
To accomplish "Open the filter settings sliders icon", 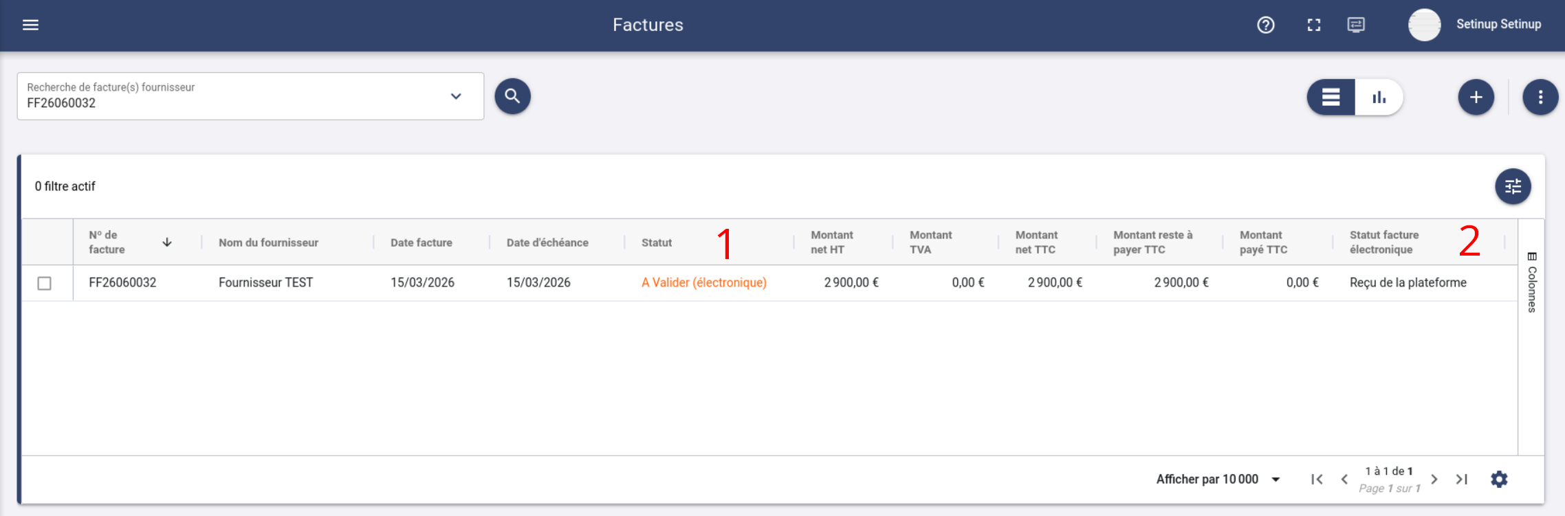I will pyautogui.click(x=1513, y=186).
